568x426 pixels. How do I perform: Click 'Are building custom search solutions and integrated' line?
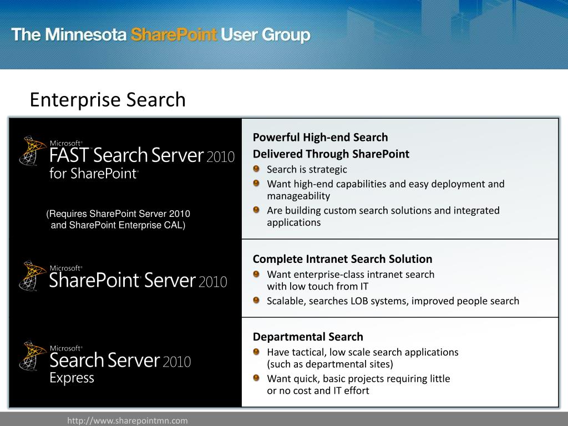pos(383,210)
